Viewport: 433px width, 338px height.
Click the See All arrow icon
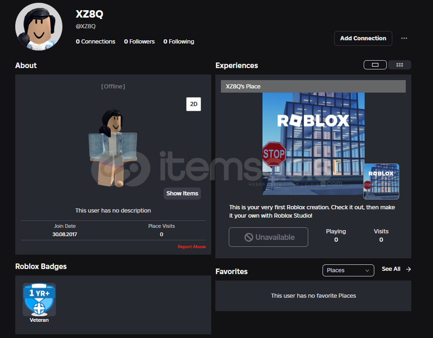tap(409, 269)
